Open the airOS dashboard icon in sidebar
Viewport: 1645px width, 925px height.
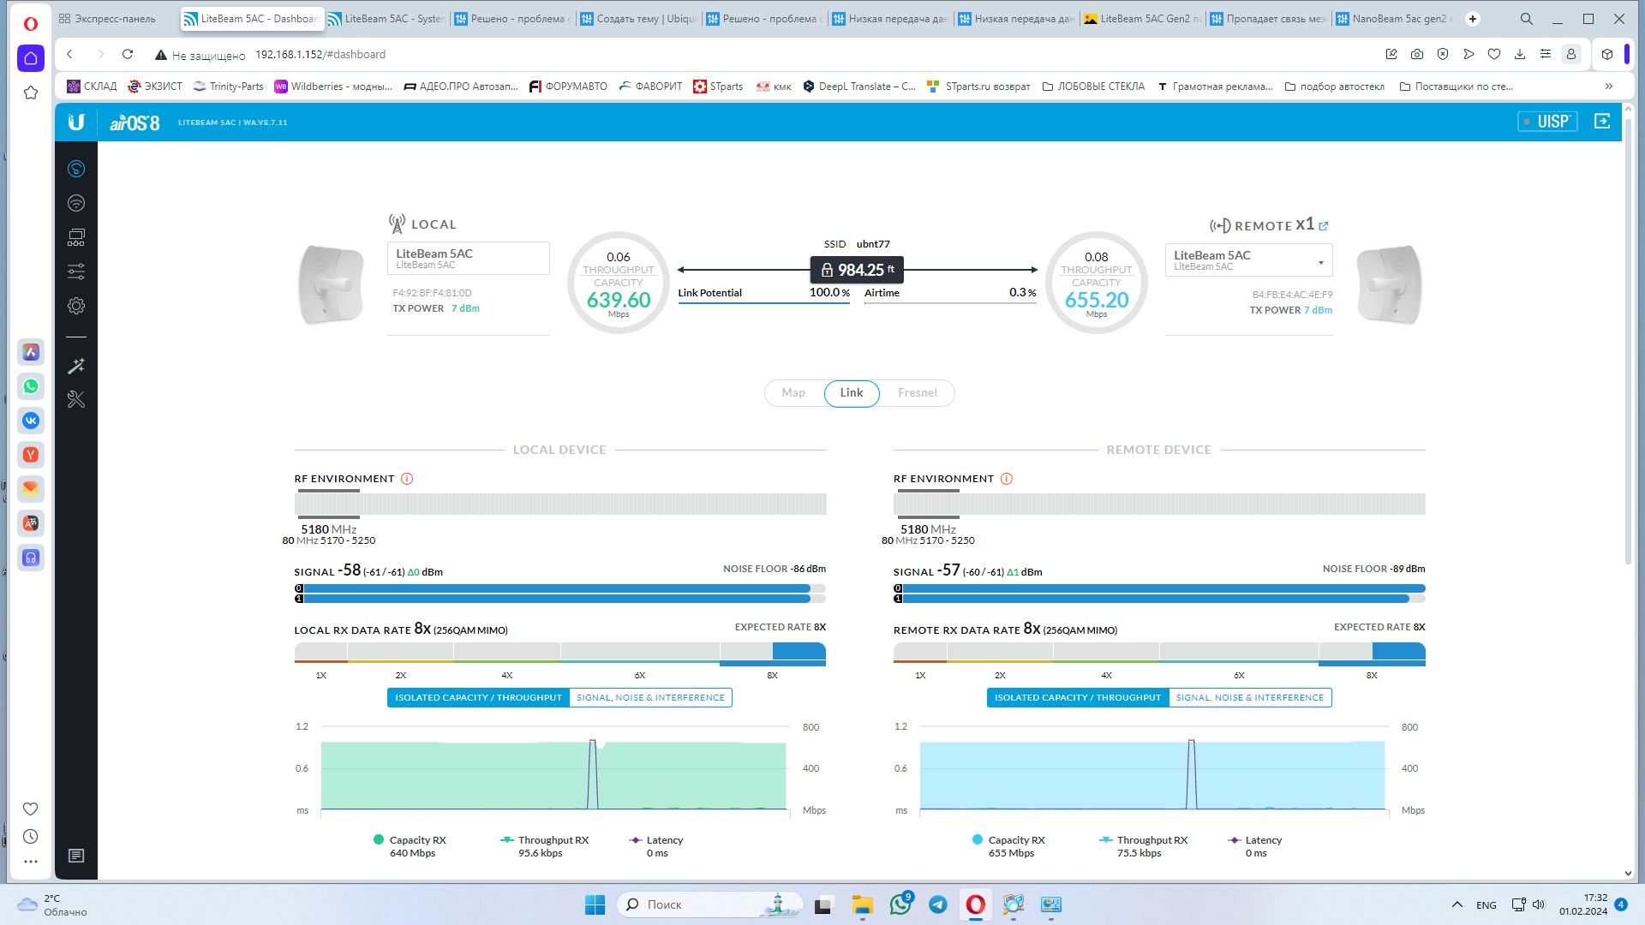pos(76,169)
